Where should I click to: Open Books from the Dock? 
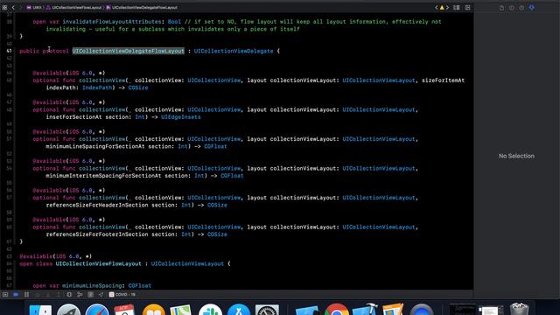point(154,310)
